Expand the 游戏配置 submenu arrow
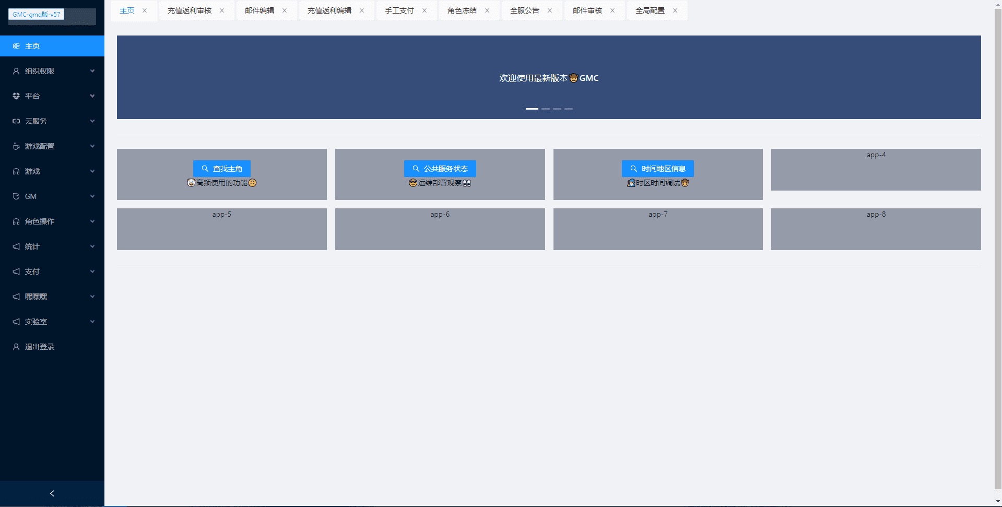Image resolution: width=1002 pixels, height=507 pixels. (92, 146)
